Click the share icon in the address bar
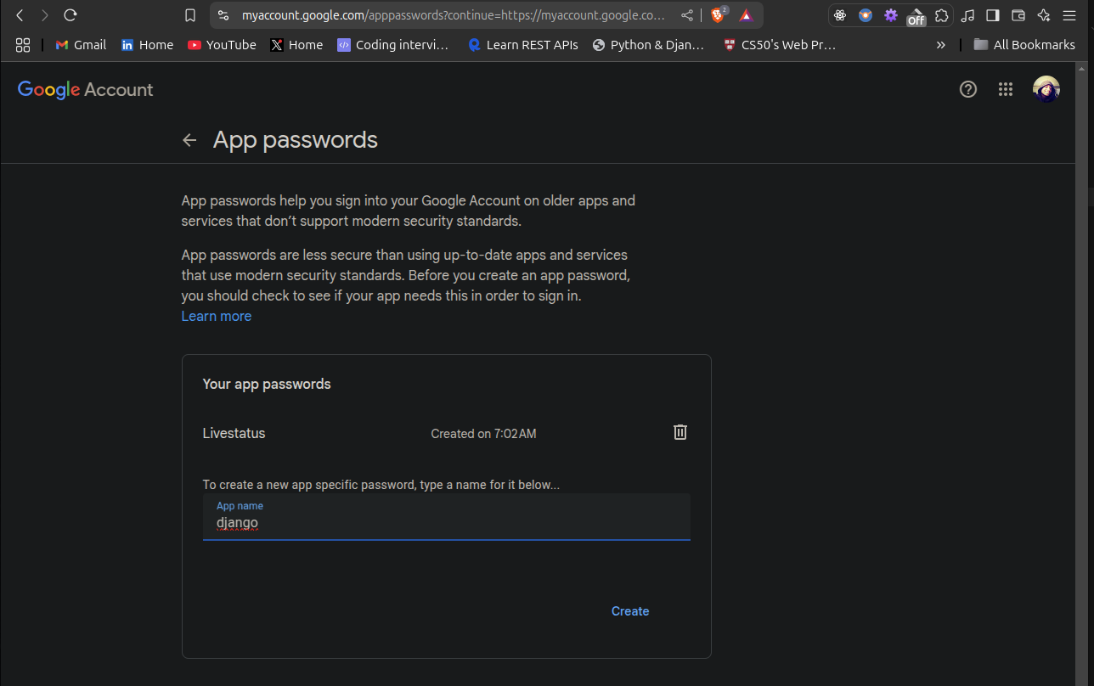 pyautogui.click(x=687, y=15)
